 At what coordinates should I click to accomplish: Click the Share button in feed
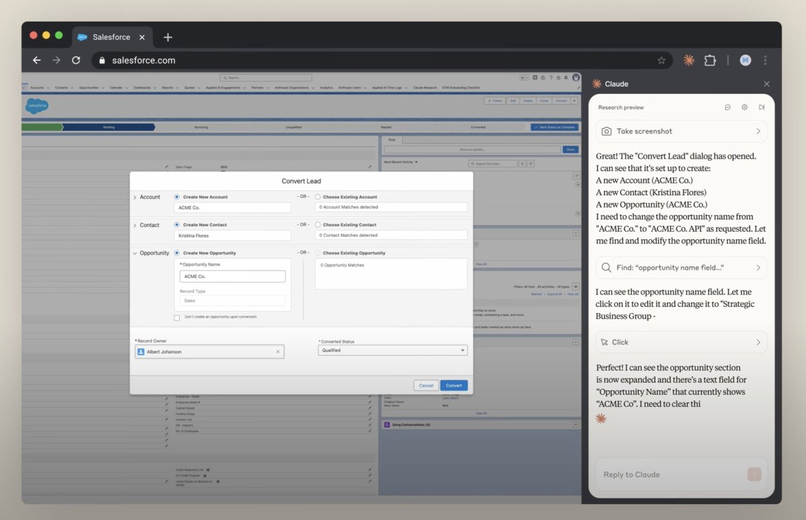click(x=570, y=150)
